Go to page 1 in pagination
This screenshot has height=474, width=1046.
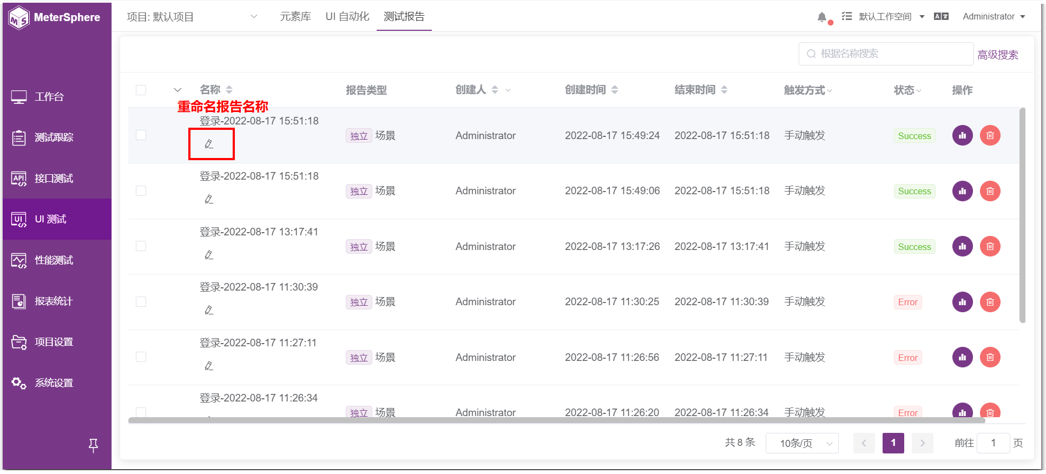(893, 443)
